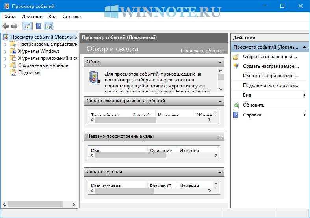This screenshot has width=310, height=218.
Task: Click the tree pane horizontal scrollbar thumb
Action: tap(35, 204)
